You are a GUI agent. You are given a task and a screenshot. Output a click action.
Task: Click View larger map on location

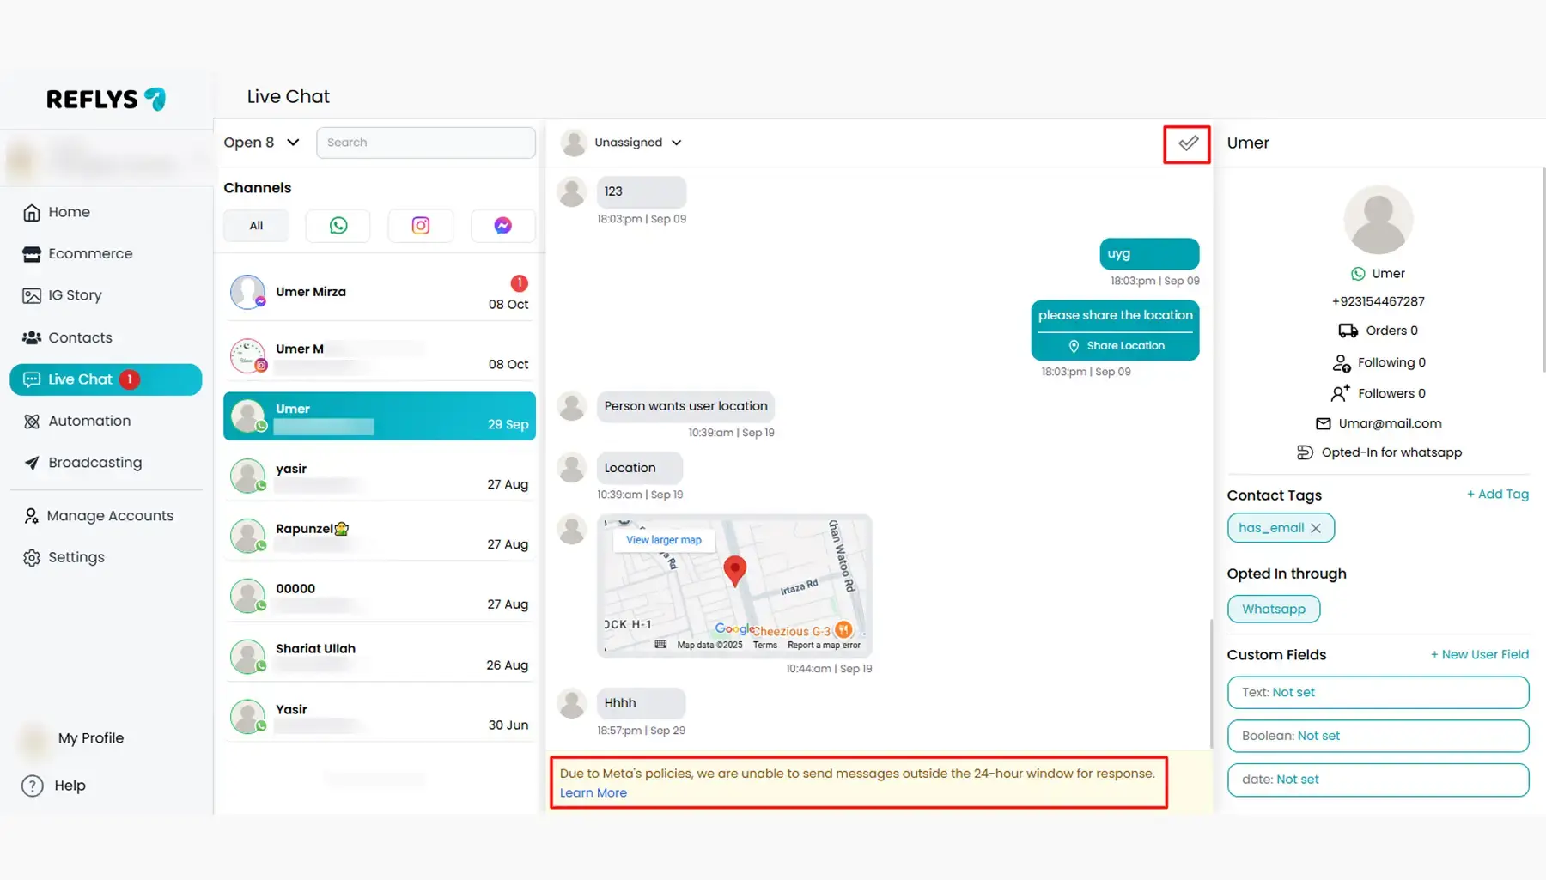[663, 540]
